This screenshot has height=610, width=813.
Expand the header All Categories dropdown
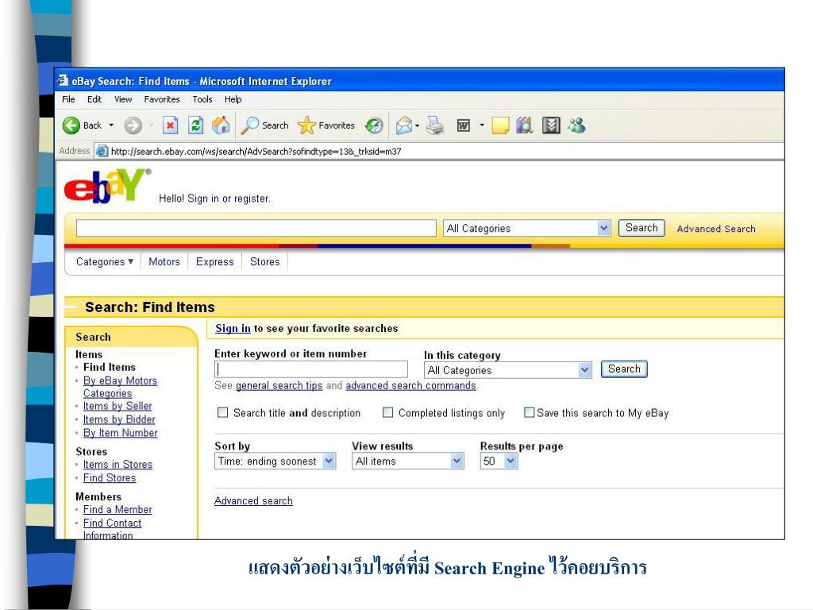(603, 228)
